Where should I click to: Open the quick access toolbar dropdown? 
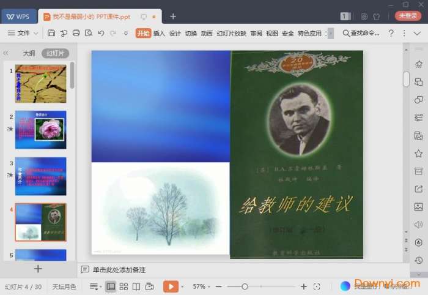pos(125,33)
